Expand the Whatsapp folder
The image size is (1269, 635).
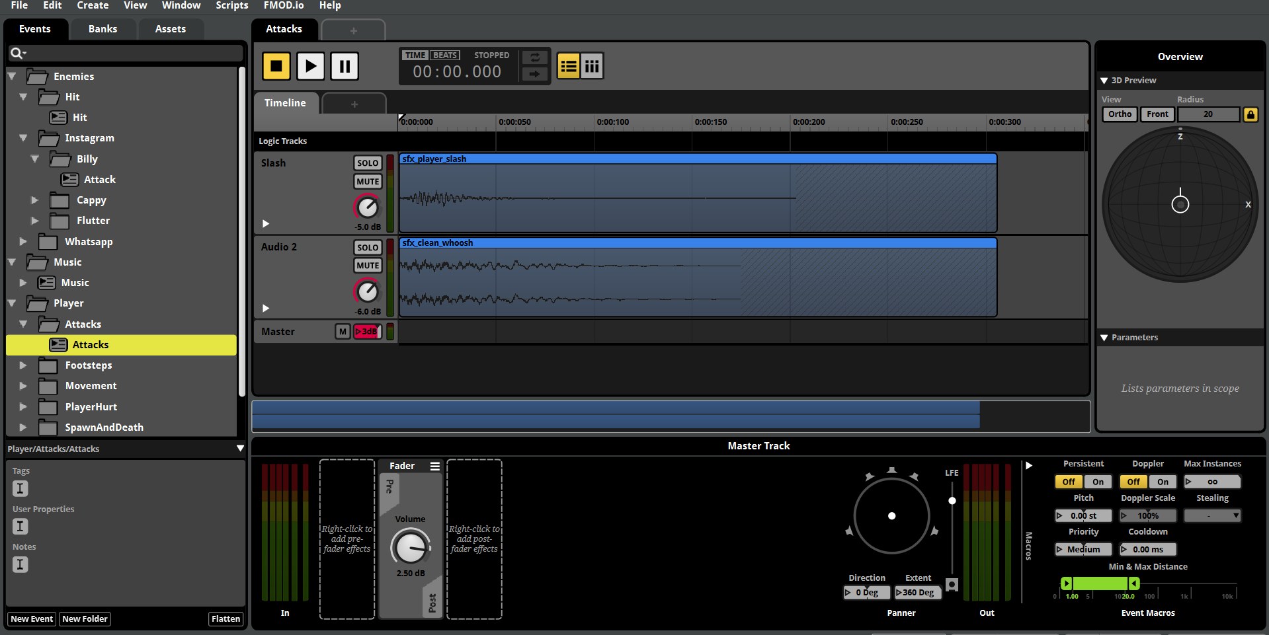[23, 241]
